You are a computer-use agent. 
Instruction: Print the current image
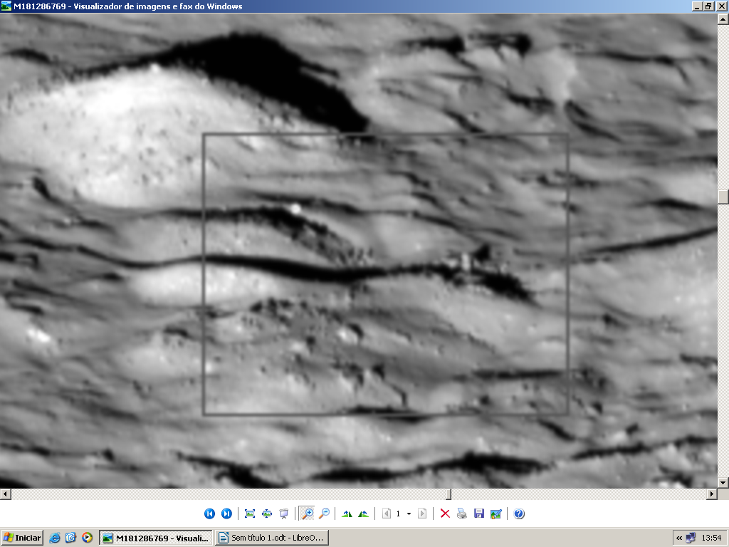[x=462, y=514]
